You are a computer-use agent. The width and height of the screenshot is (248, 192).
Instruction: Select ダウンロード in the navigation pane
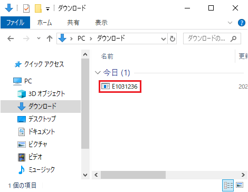(x=41, y=107)
